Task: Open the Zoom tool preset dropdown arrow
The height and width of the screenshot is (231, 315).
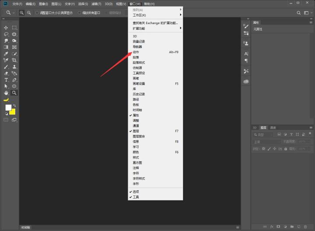Action: [x=14, y=13]
